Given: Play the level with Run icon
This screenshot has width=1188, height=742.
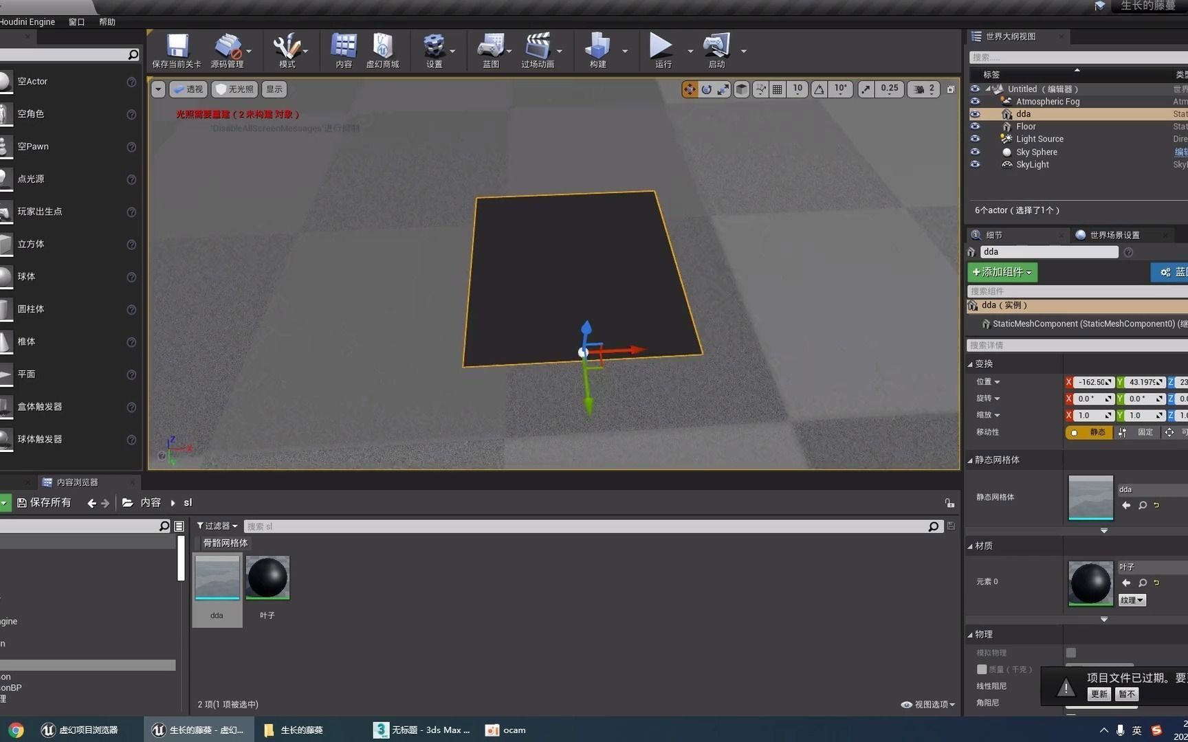Looking at the screenshot, I should [x=662, y=51].
